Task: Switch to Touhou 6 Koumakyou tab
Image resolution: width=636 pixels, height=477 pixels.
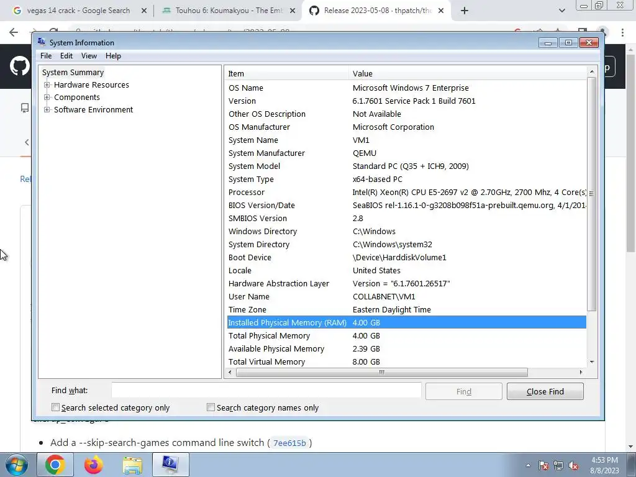Action: pyautogui.click(x=229, y=11)
